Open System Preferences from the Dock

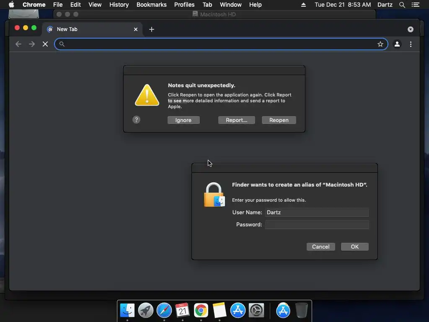256,310
